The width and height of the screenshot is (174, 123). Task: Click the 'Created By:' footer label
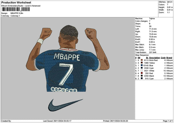pos(6,121)
